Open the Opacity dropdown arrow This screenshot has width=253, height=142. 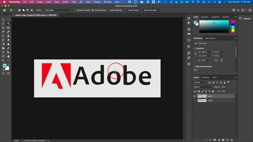228,87
